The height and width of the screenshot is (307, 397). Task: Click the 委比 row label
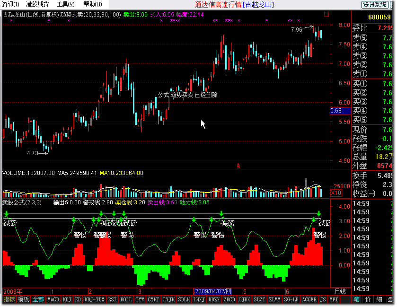click(x=360, y=28)
